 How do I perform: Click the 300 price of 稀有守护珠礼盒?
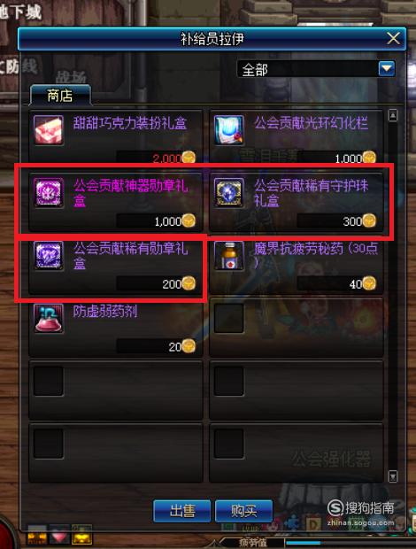click(x=352, y=221)
